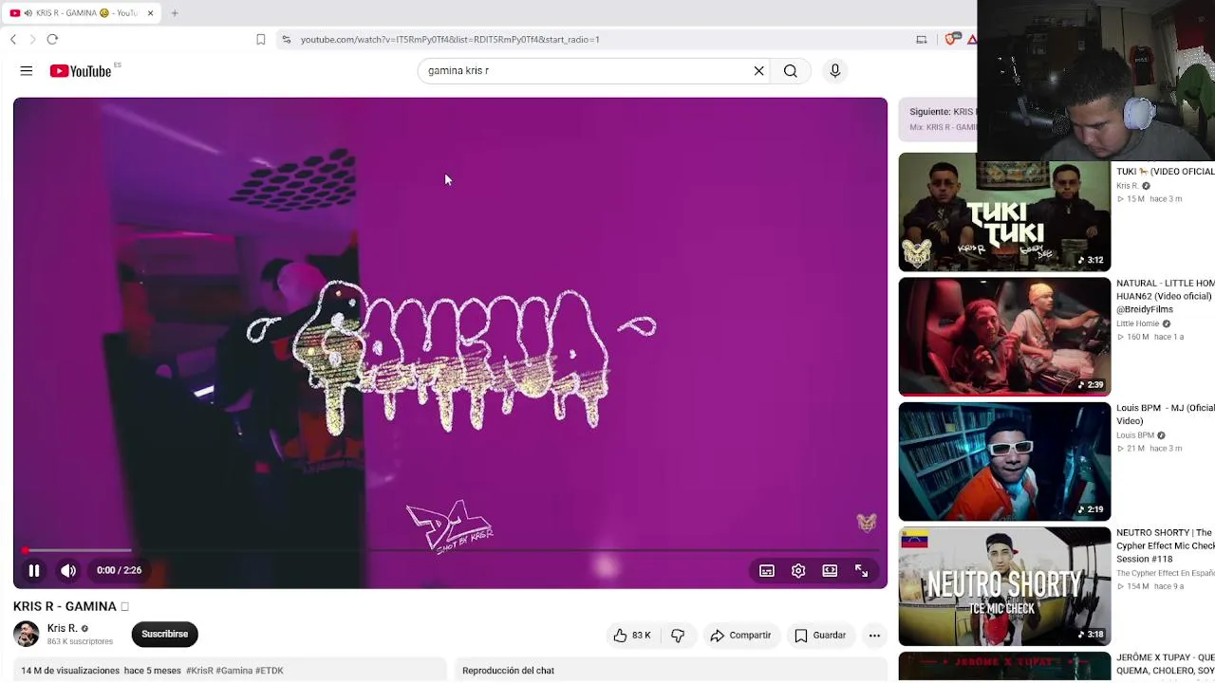Close the KRIS R - GAMINA tab
The height and width of the screenshot is (683, 1215).
coord(150,13)
